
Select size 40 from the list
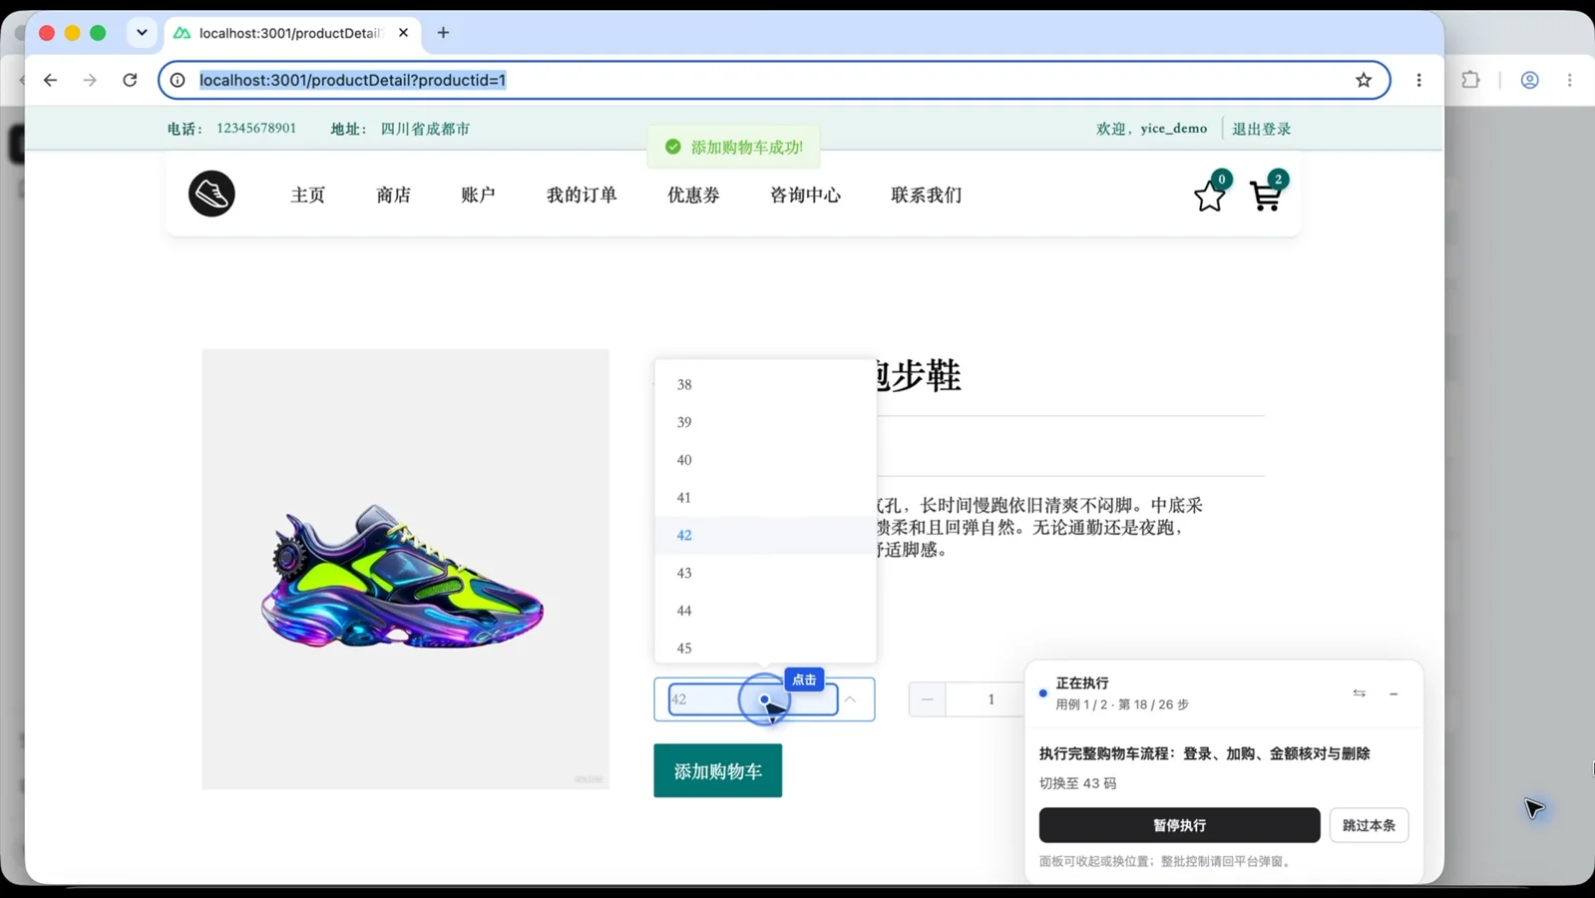coord(765,460)
